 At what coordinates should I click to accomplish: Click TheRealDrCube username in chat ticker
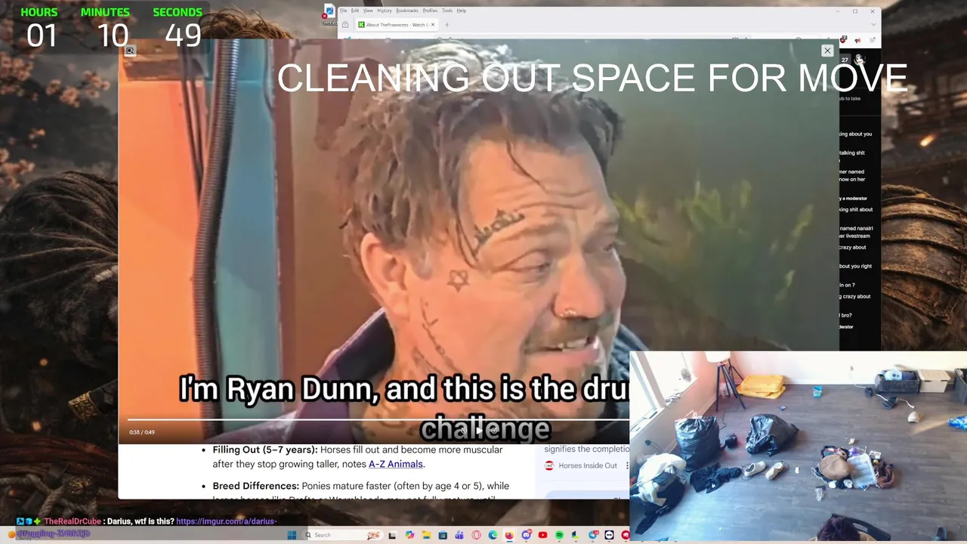73,521
